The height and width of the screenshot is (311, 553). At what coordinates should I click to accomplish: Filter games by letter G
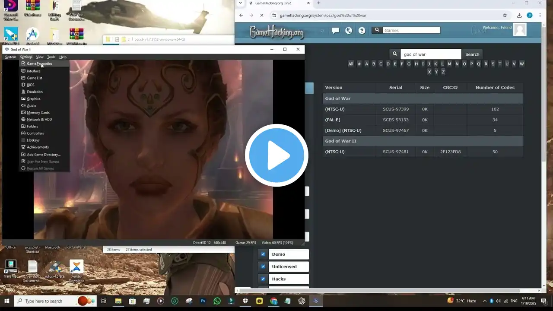409,64
